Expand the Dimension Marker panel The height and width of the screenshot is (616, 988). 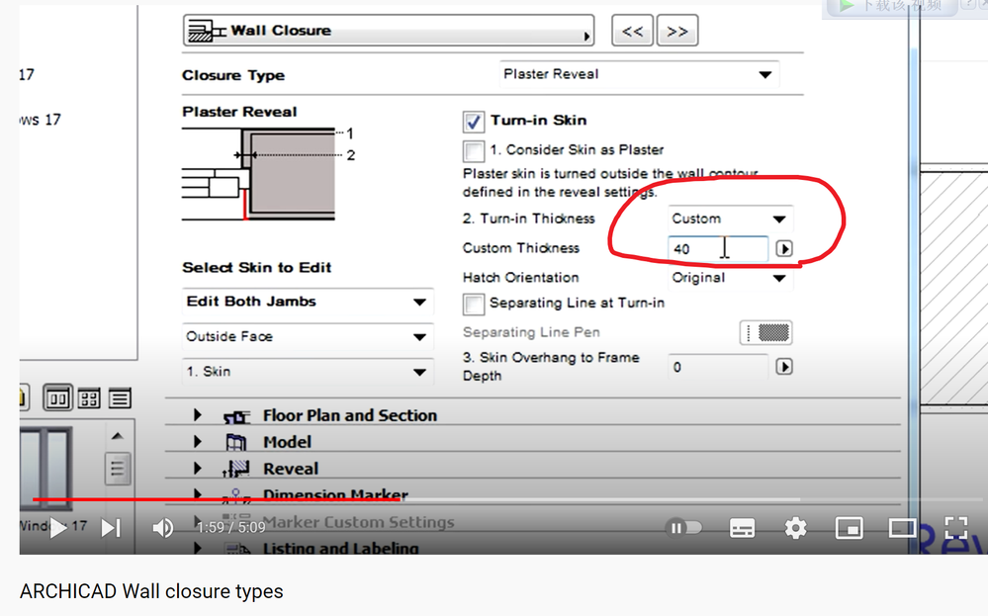coord(197,494)
